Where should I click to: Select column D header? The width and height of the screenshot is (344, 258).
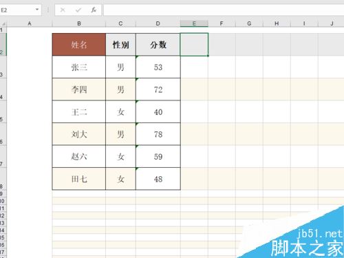click(x=158, y=23)
